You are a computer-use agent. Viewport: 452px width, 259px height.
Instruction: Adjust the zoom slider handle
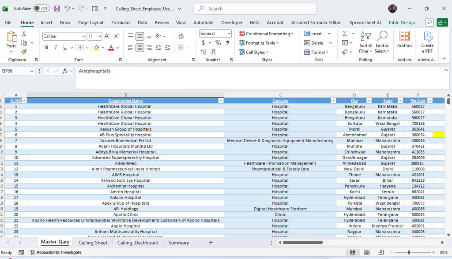409,252
